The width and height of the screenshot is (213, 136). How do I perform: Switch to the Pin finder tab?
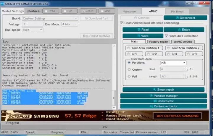(177, 12)
